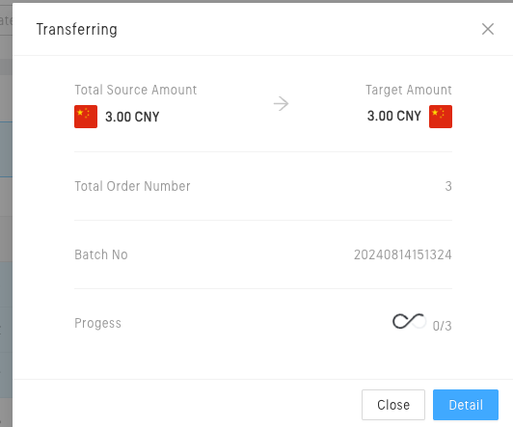This screenshot has width=513, height=427.
Task: Click the Target Amount label
Action: coord(409,90)
